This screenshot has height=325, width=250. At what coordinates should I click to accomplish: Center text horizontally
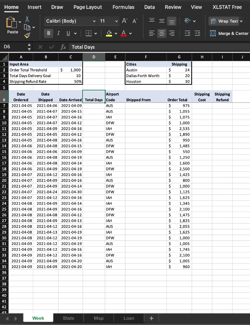tap(162, 33)
